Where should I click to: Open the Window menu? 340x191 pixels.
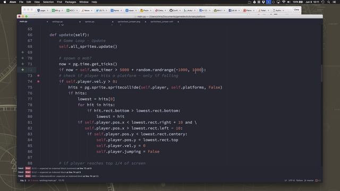pyautogui.click(x=84, y=2)
